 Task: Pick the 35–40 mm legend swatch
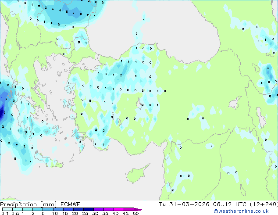point(109,209)
